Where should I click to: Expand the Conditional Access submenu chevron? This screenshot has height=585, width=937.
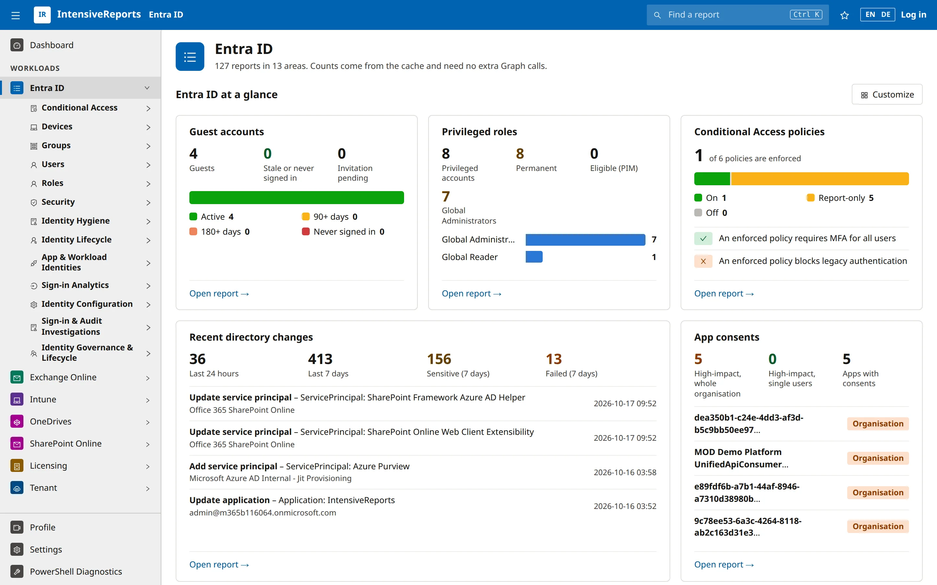[148, 108]
